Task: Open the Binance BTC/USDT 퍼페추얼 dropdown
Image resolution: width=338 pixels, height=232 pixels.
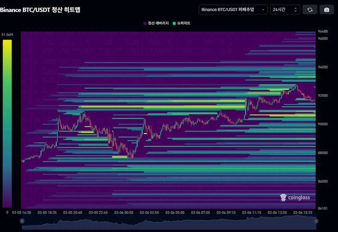Action: [233, 10]
